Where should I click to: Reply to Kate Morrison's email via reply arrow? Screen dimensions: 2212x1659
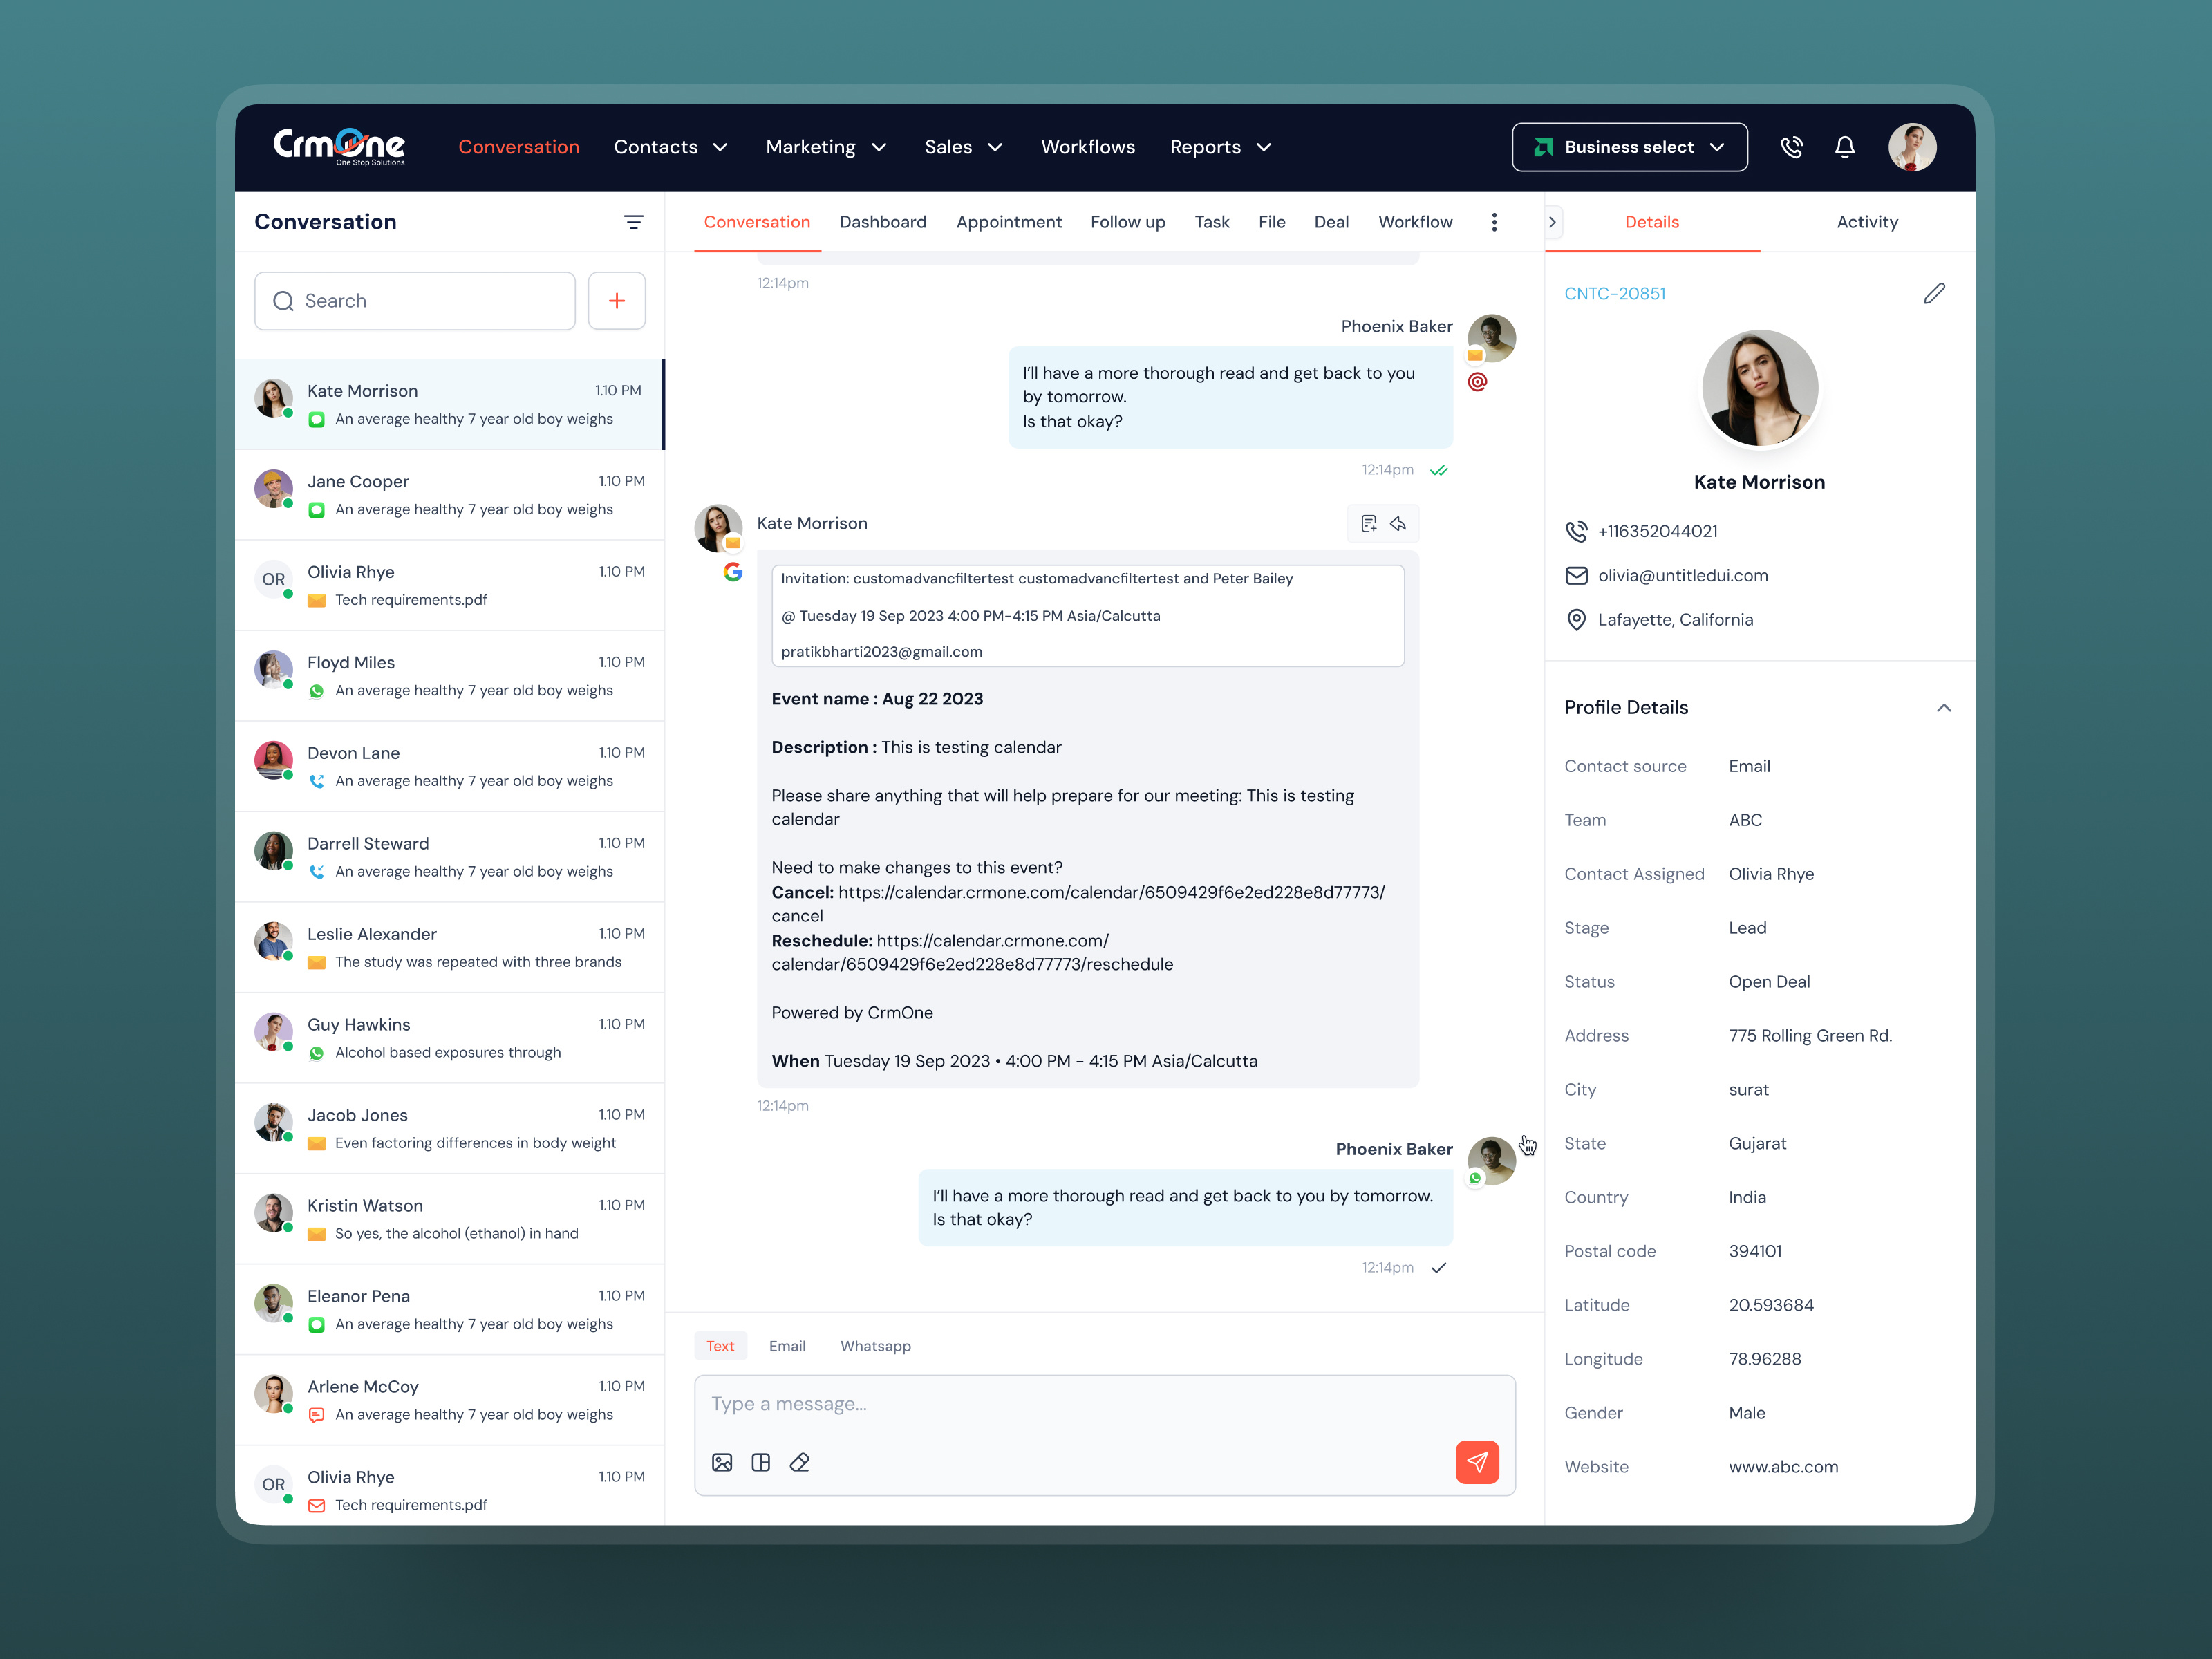pos(1398,523)
